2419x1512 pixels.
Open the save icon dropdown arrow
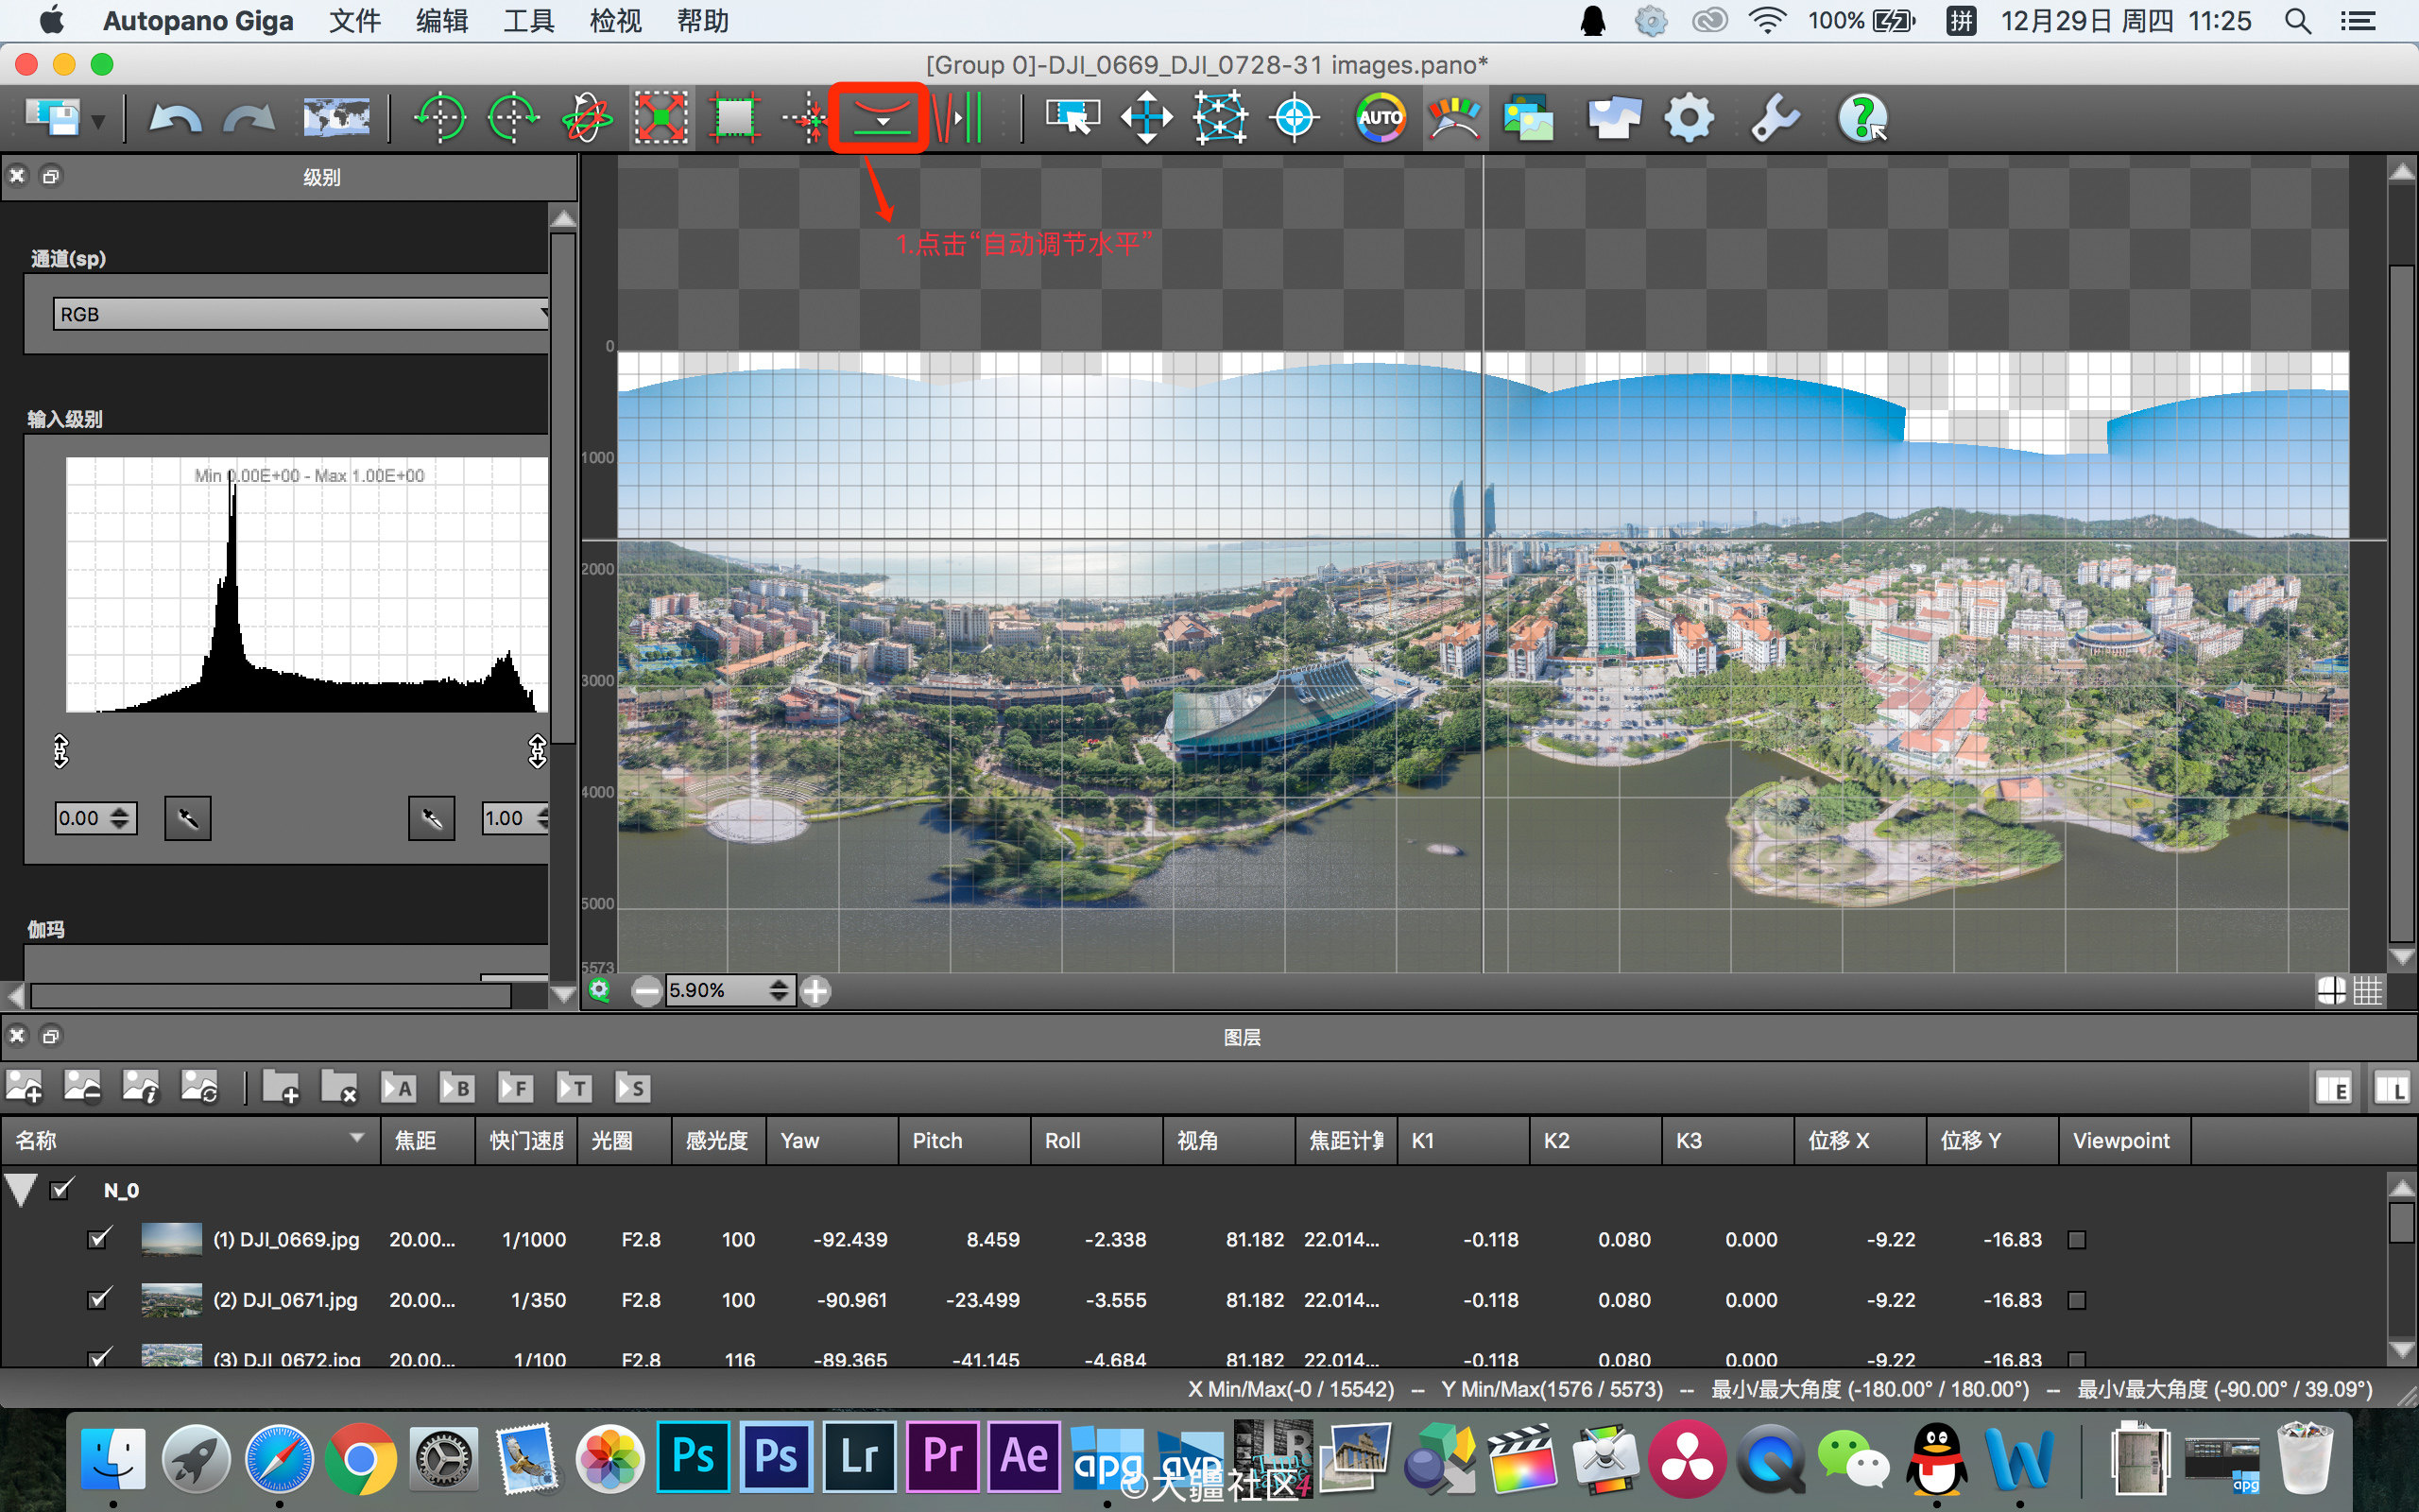98,122
